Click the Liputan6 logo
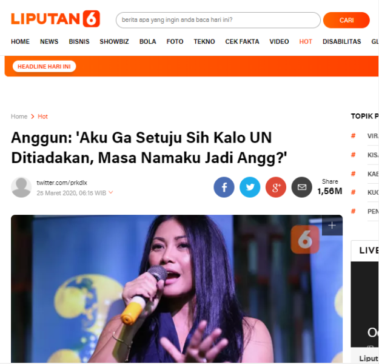Image resolution: width=379 pixels, height=364 pixels. [x=55, y=19]
